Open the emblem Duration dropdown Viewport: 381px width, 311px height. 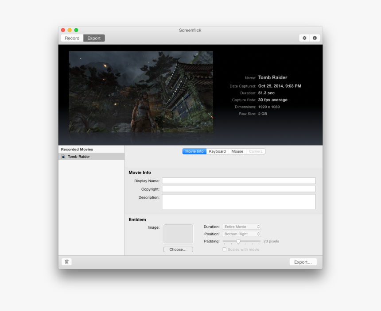[241, 227]
